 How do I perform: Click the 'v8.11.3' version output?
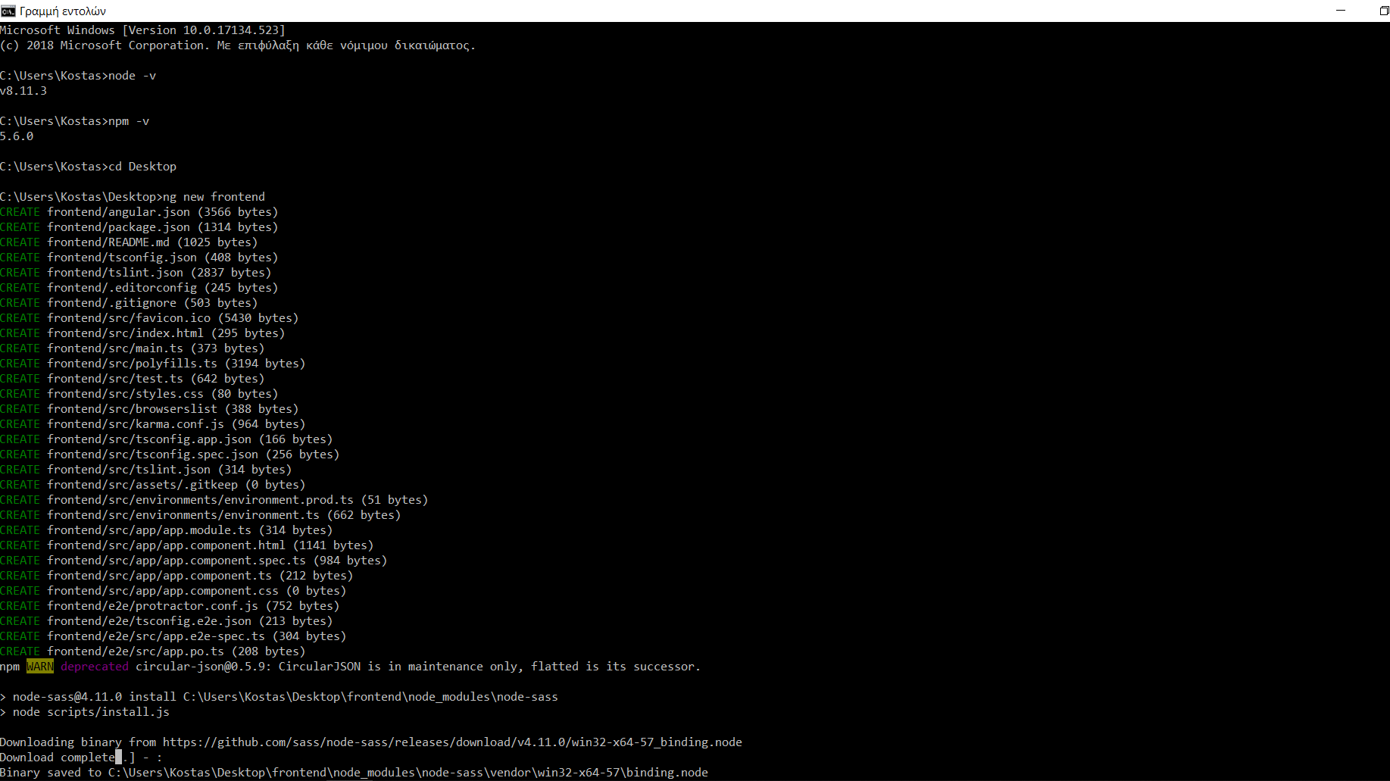tap(23, 91)
